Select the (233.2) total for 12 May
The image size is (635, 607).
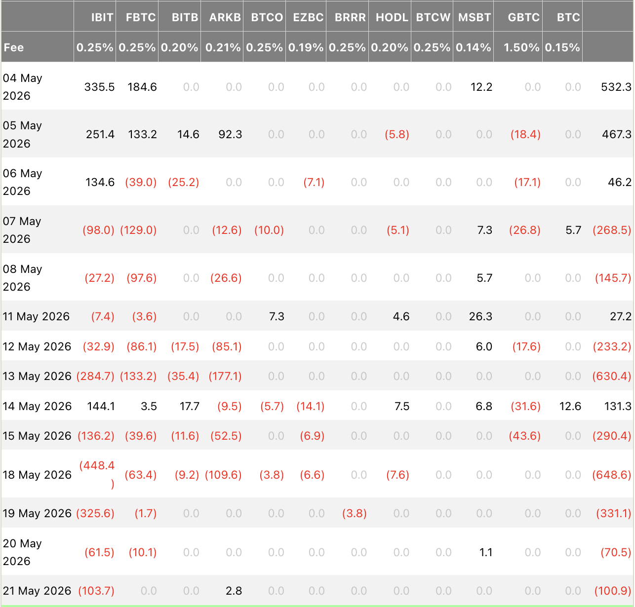612,346
